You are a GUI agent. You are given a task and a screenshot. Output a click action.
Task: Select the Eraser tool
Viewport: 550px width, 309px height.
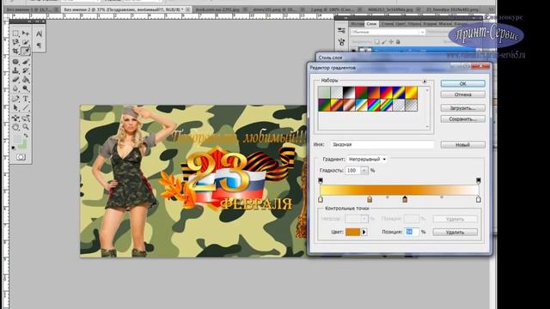[15, 80]
